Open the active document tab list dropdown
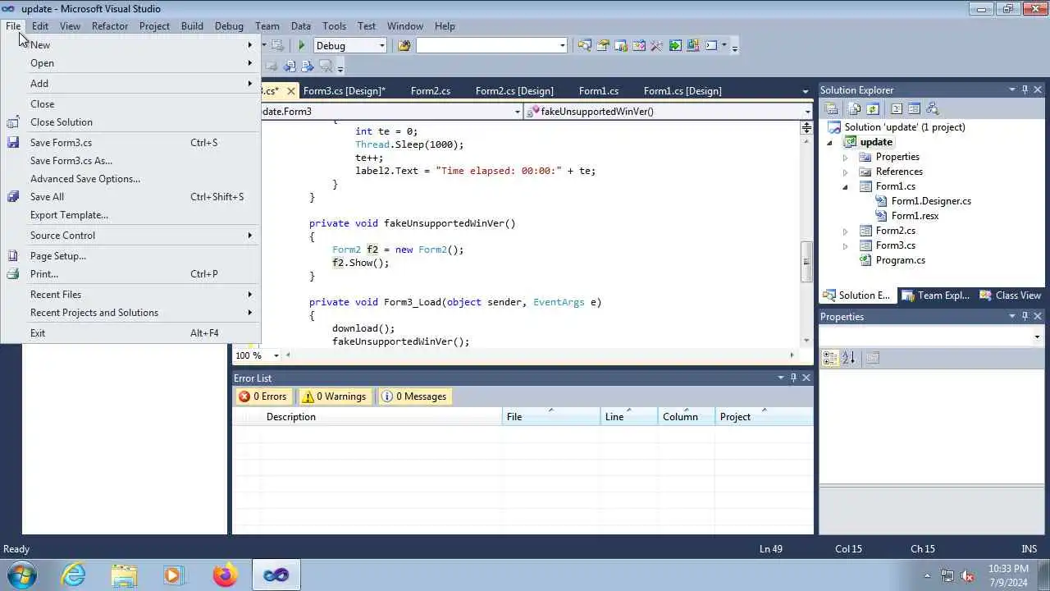1050x591 pixels. (x=806, y=91)
